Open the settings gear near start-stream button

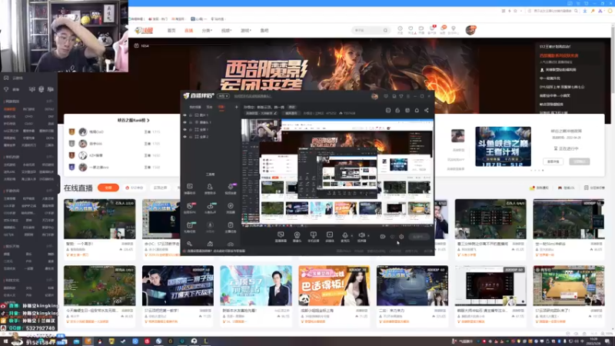[401, 237]
